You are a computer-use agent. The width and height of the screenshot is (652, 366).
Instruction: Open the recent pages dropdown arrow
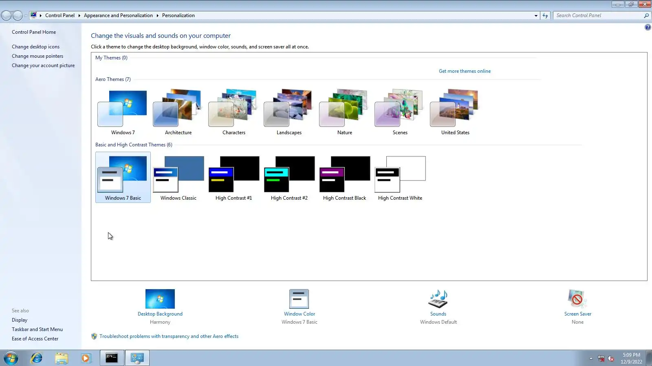pyautogui.click(x=26, y=15)
